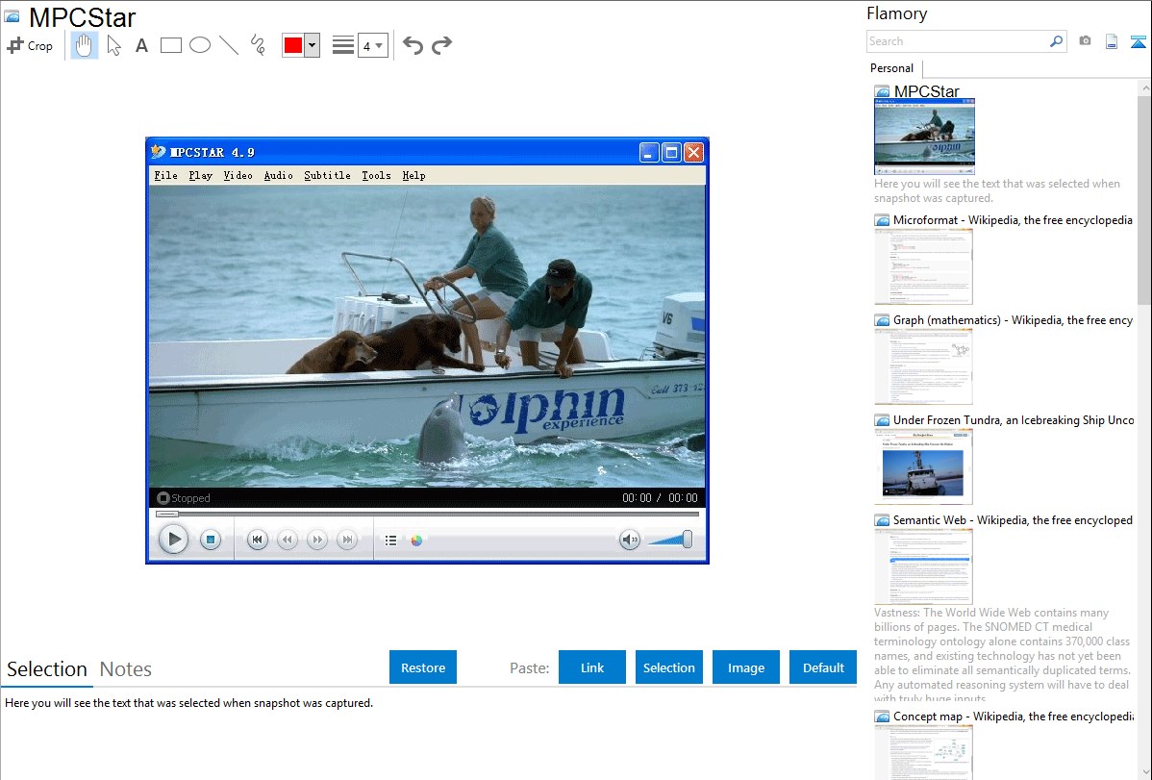Click the red color swatch

pyautogui.click(x=293, y=45)
